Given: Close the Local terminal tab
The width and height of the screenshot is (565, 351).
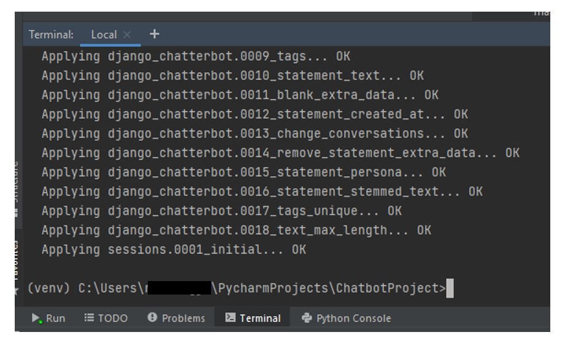Looking at the screenshot, I should [128, 35].
